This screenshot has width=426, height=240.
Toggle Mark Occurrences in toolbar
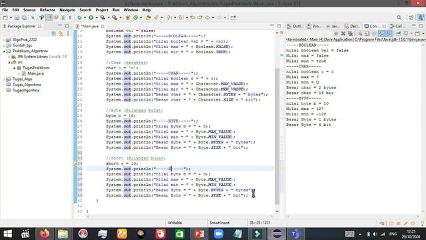49,18
